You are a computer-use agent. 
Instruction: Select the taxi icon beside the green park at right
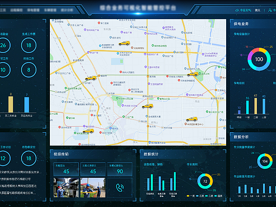coord(193,74)
